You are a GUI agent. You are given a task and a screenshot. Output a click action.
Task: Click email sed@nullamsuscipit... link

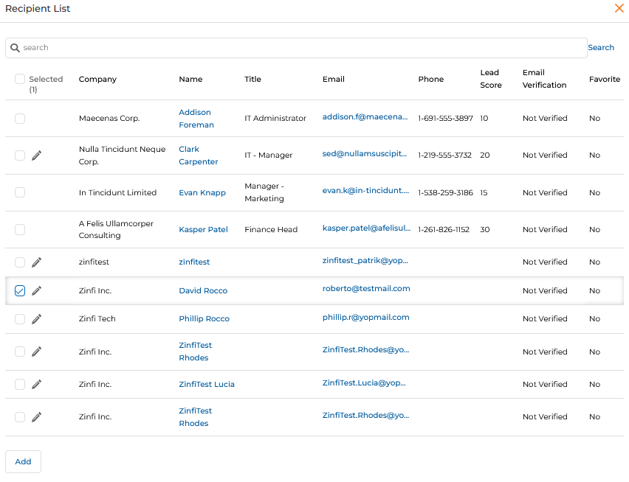click(365, 154)
